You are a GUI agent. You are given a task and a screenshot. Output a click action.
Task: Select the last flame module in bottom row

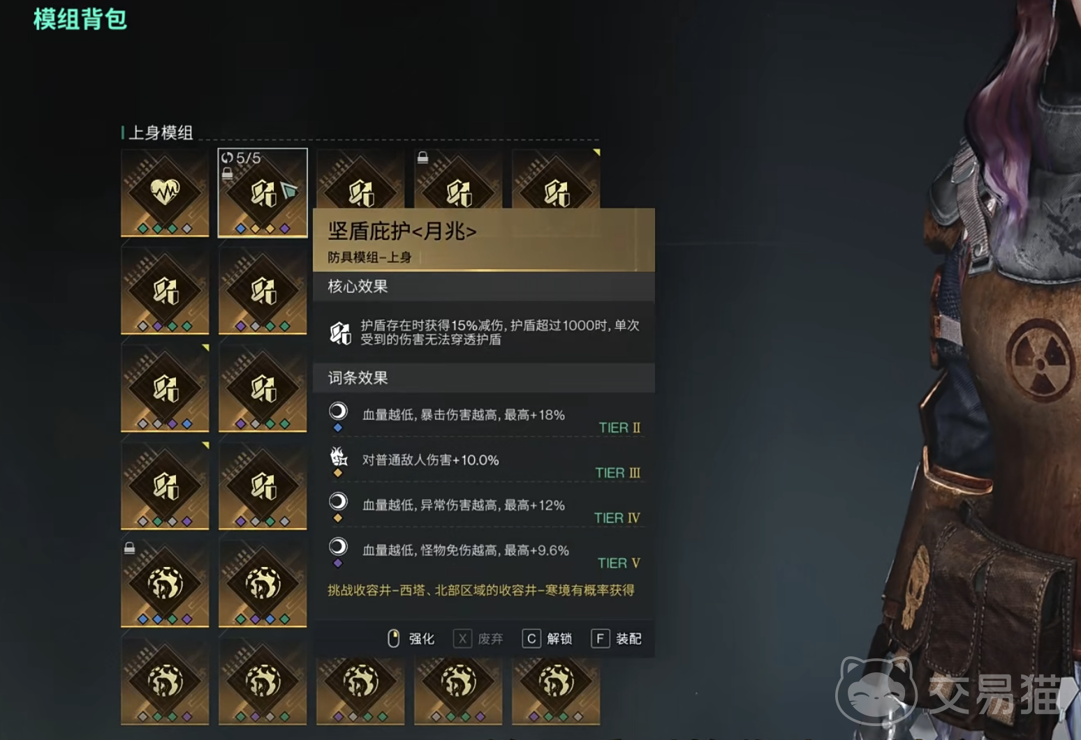pyautogui.click(x=556, y=687)
